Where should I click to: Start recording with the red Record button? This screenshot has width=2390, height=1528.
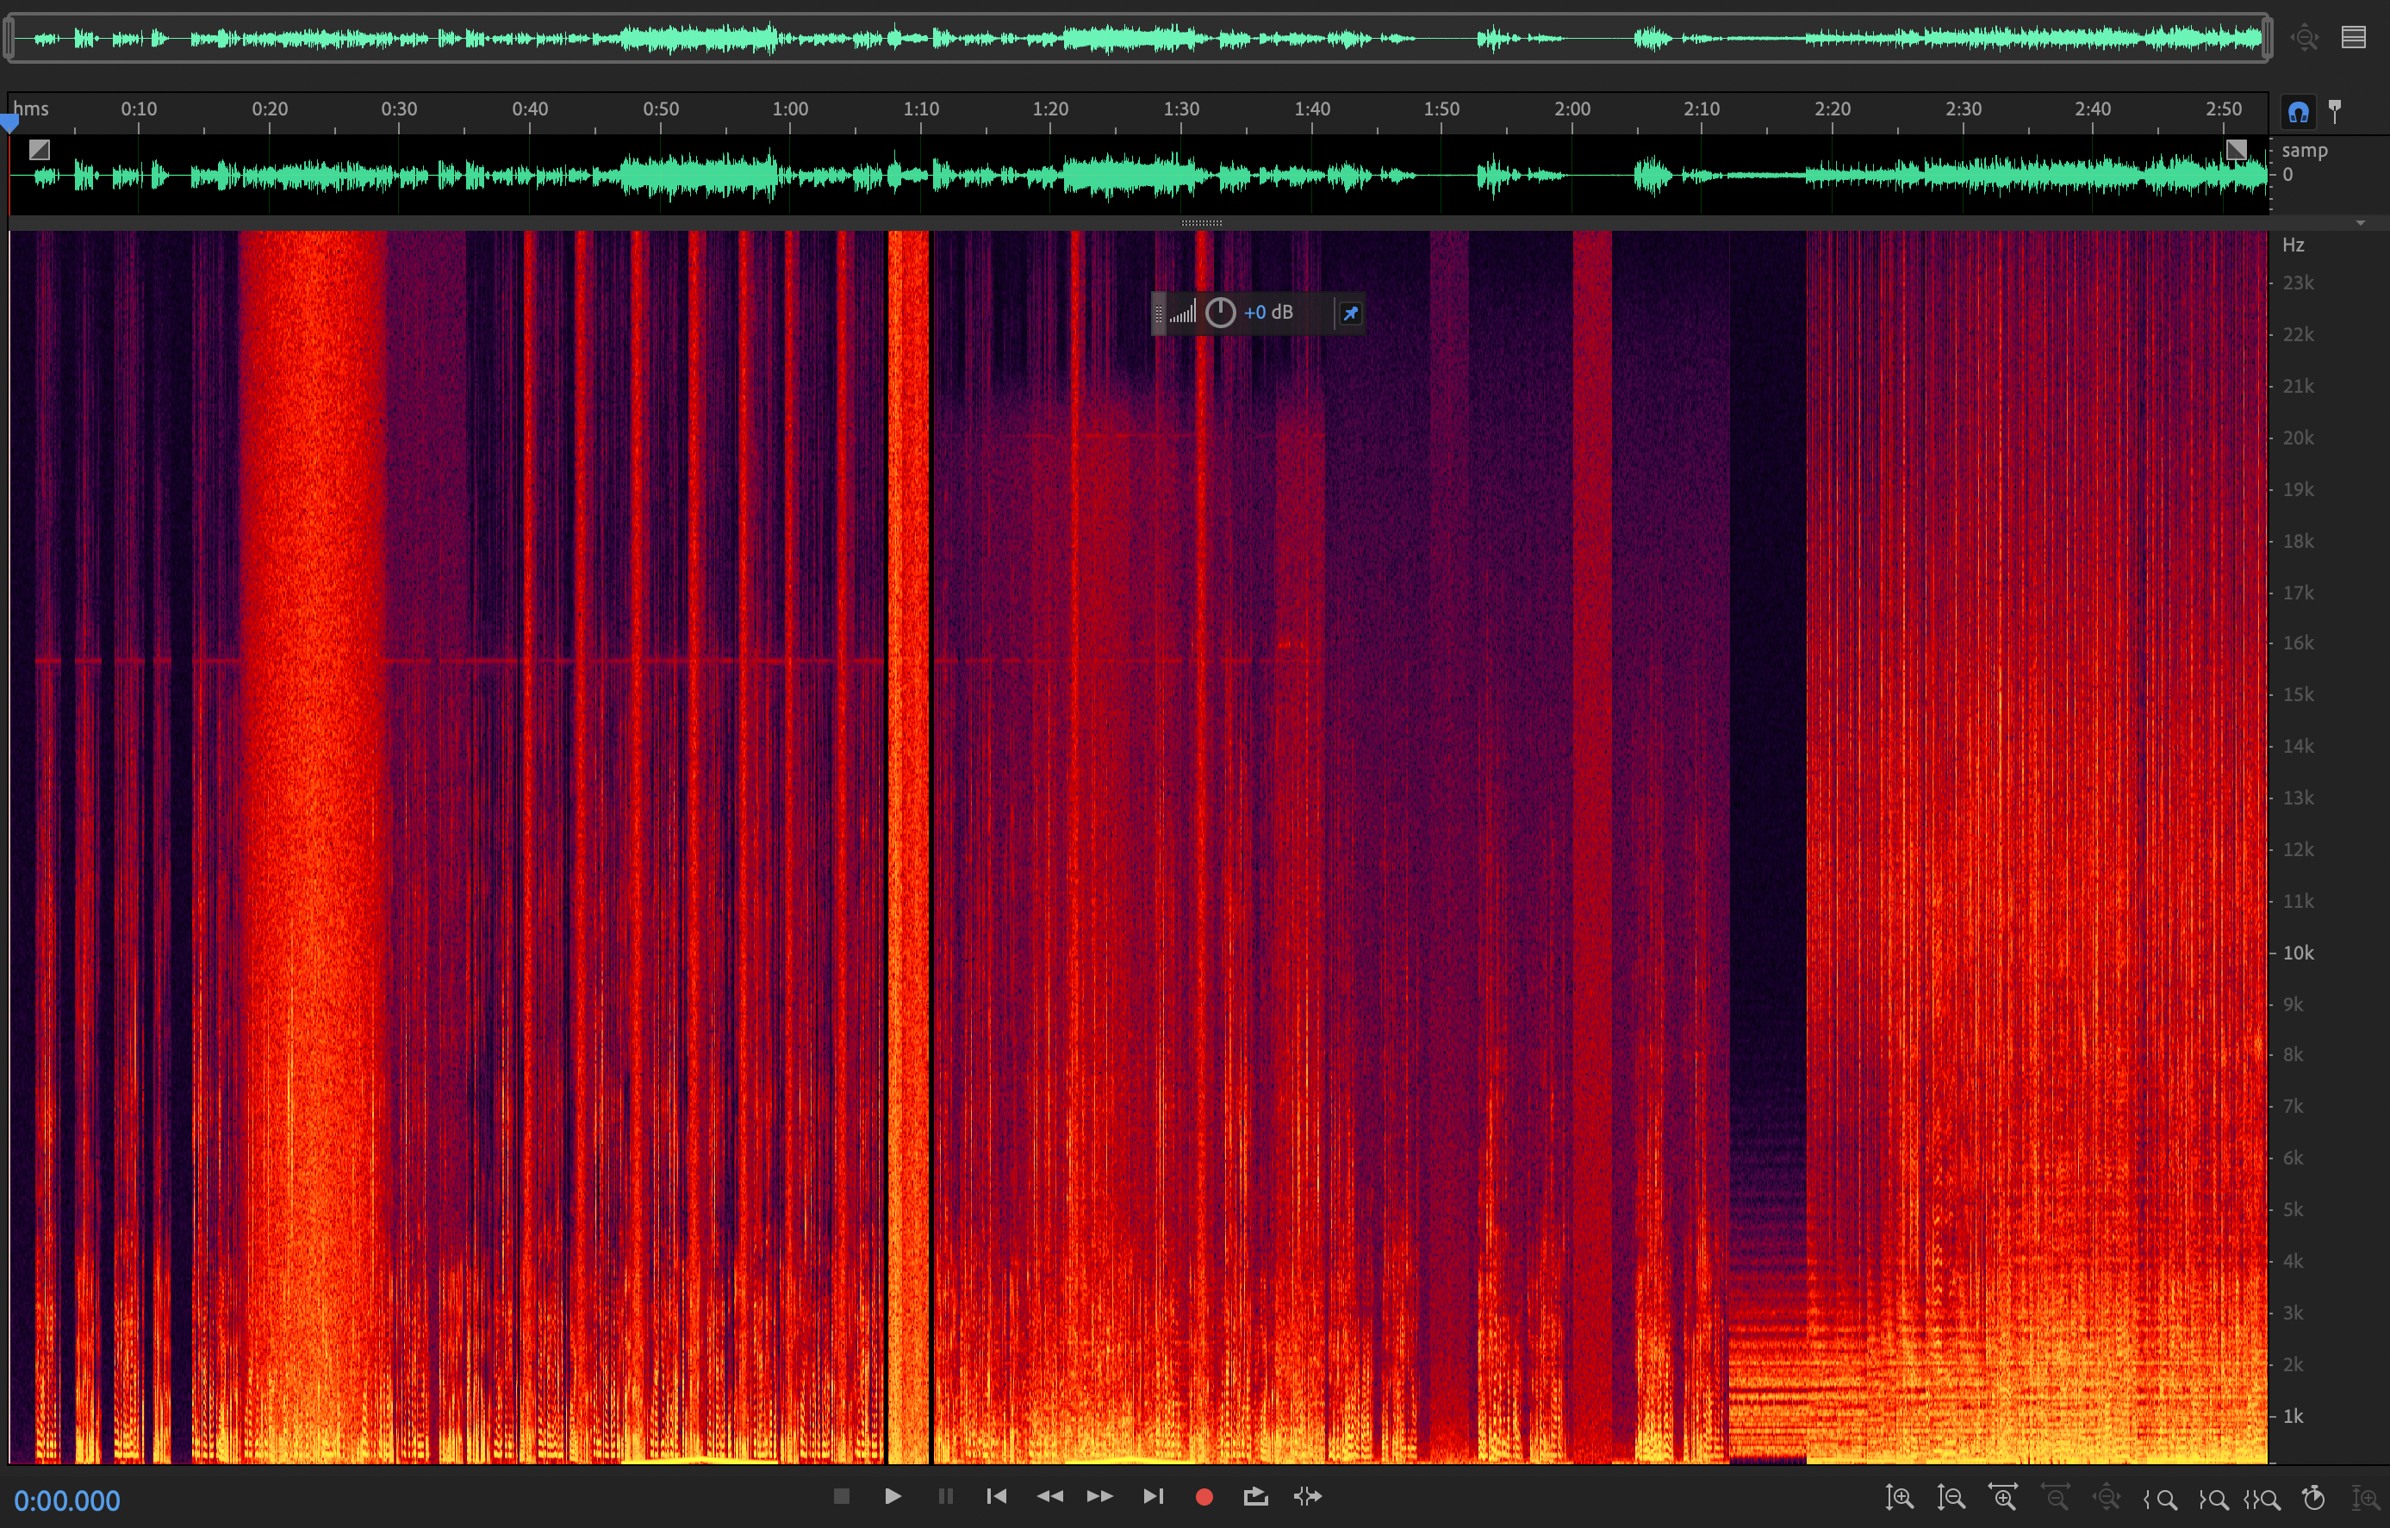pyautogui.click(x=1204, y=1496)
